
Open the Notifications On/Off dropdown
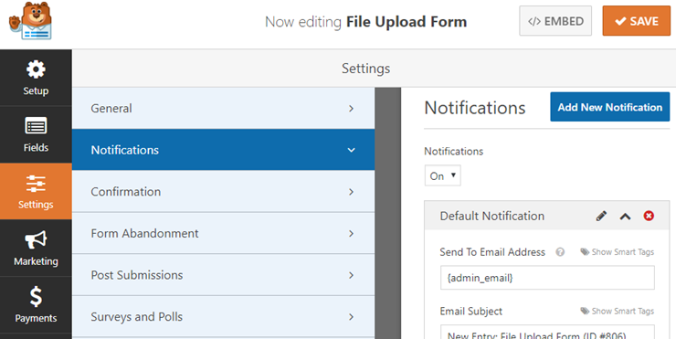coord(443,175)
